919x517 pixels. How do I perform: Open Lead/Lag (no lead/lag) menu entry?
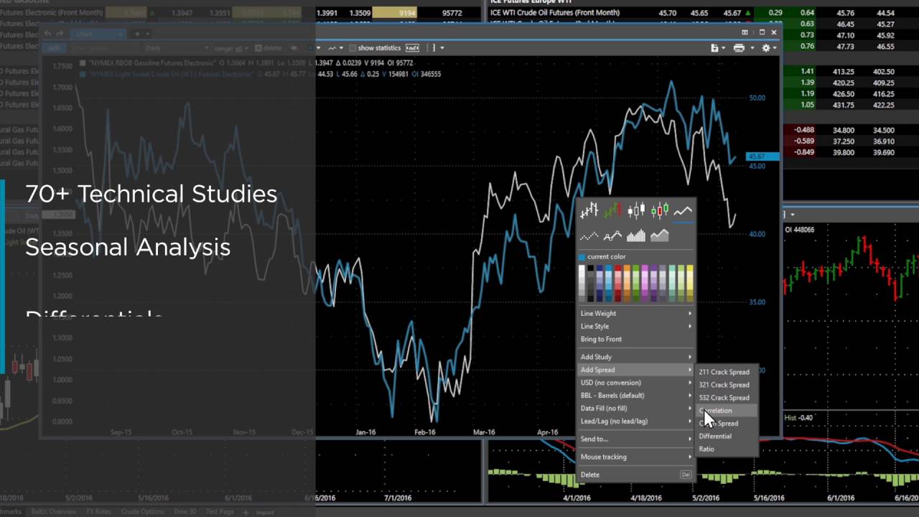click(637, 421)
